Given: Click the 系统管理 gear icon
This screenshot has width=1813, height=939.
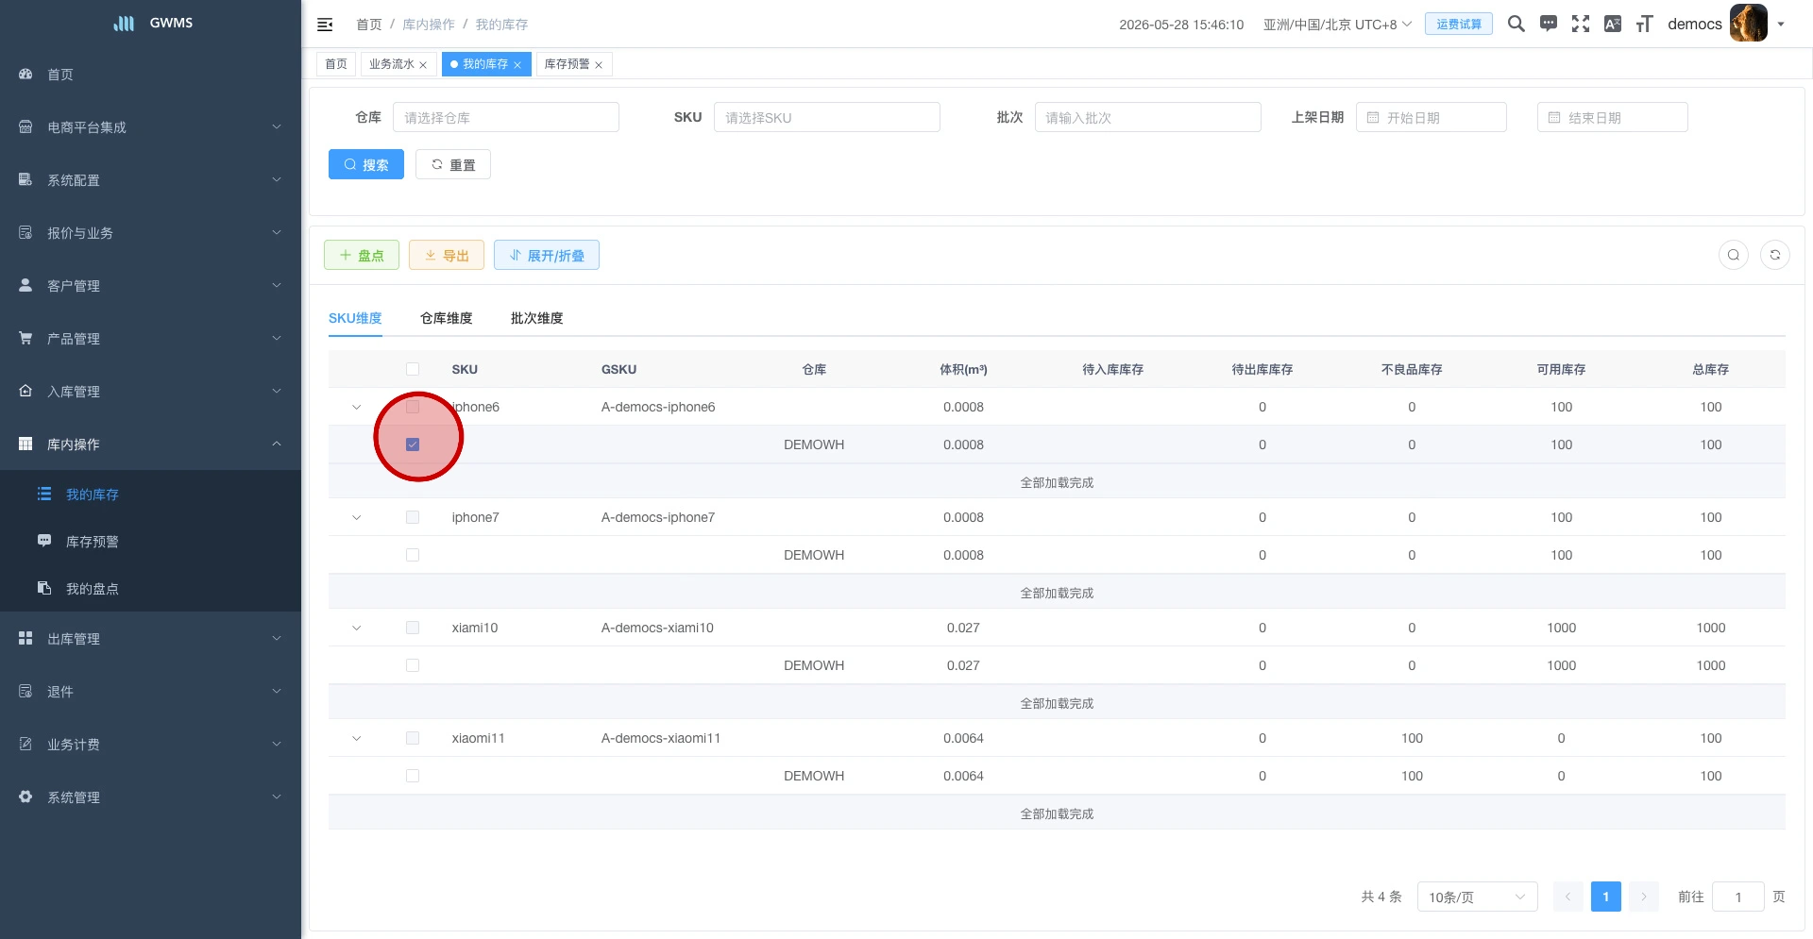Looking at the screenshot, I should pyautogui.click(x=25, y=796).
